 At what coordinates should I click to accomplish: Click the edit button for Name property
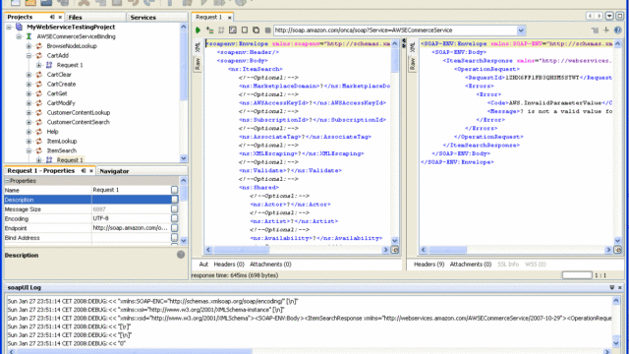coord(175,190)
